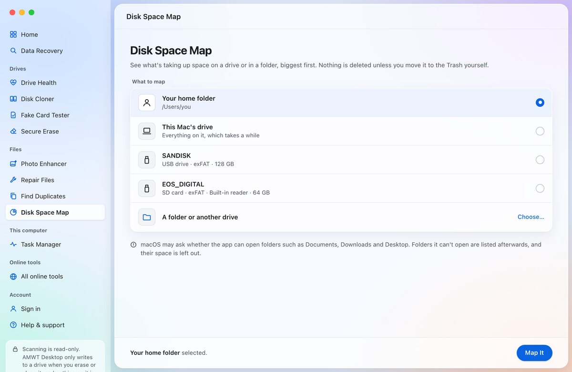Click the green full-screen window button

pyautogui.click(x=31, y=12)
